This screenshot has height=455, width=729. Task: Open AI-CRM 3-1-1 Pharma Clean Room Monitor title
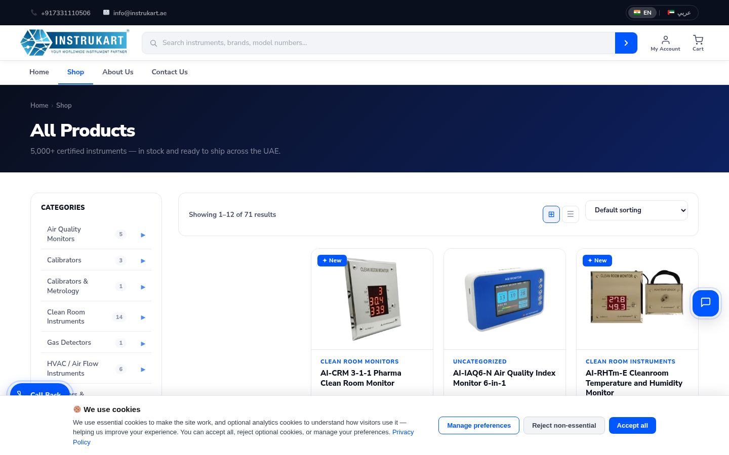coord(361,378)
